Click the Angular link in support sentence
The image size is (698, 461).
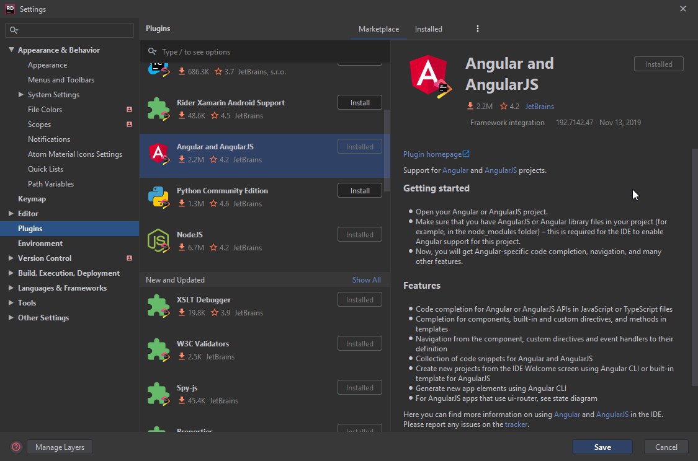[455, 170]
